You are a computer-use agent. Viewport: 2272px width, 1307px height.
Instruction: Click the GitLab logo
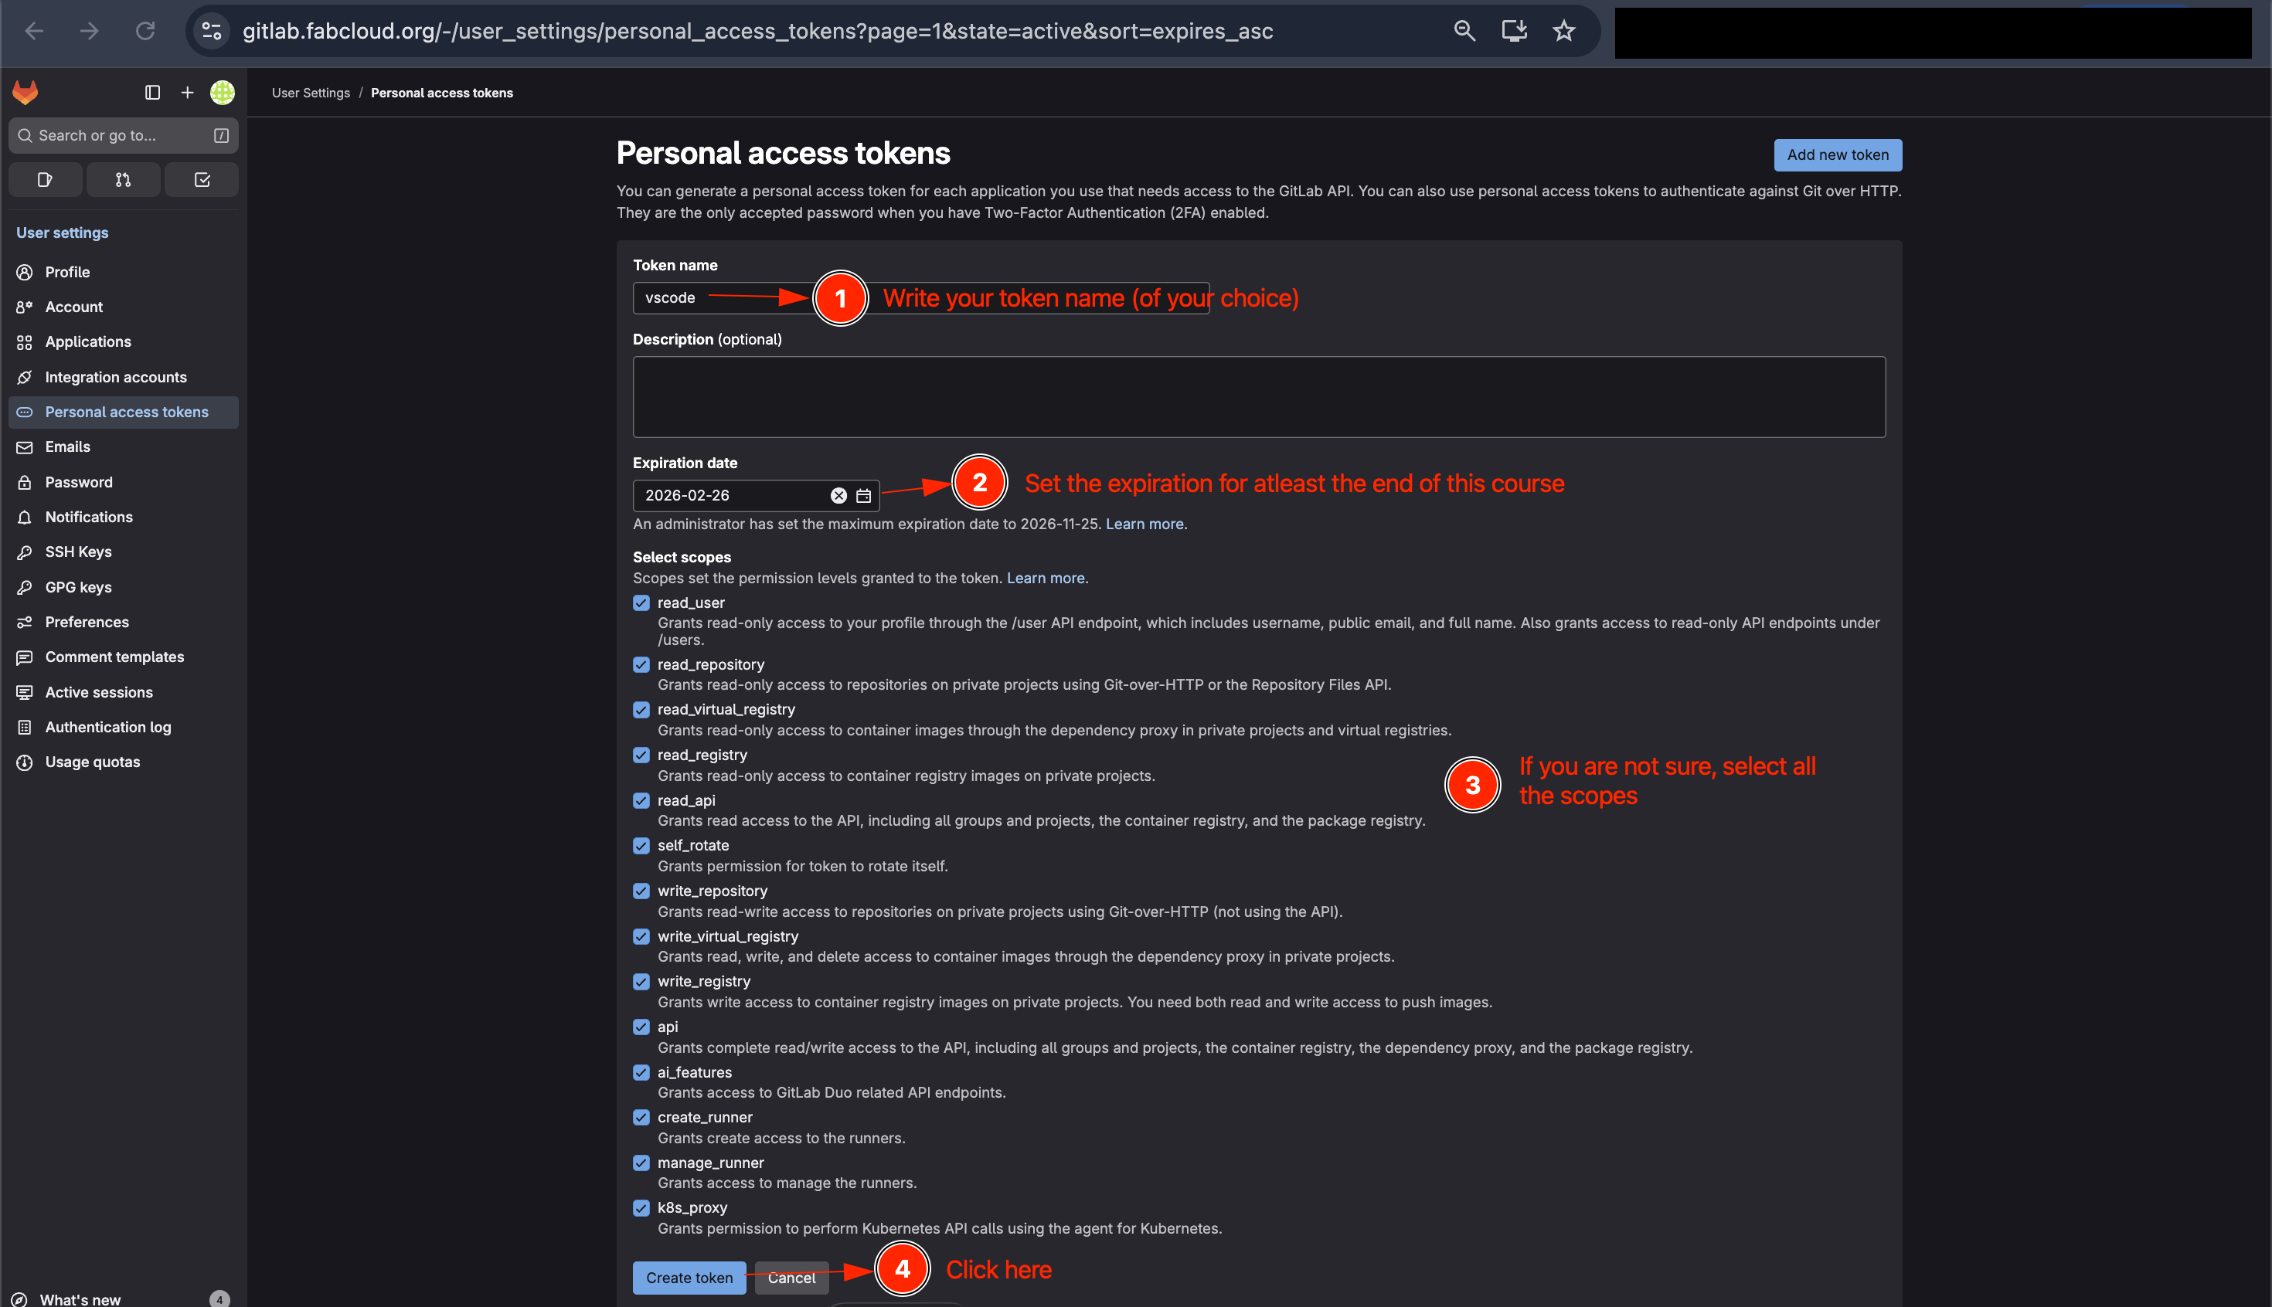point(26,92)
